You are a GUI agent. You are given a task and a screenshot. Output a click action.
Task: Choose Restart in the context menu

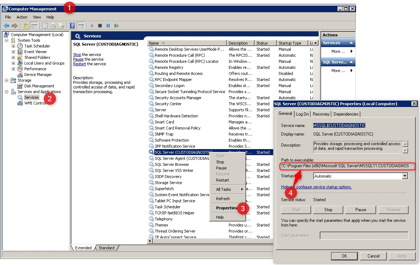(222, 180)
